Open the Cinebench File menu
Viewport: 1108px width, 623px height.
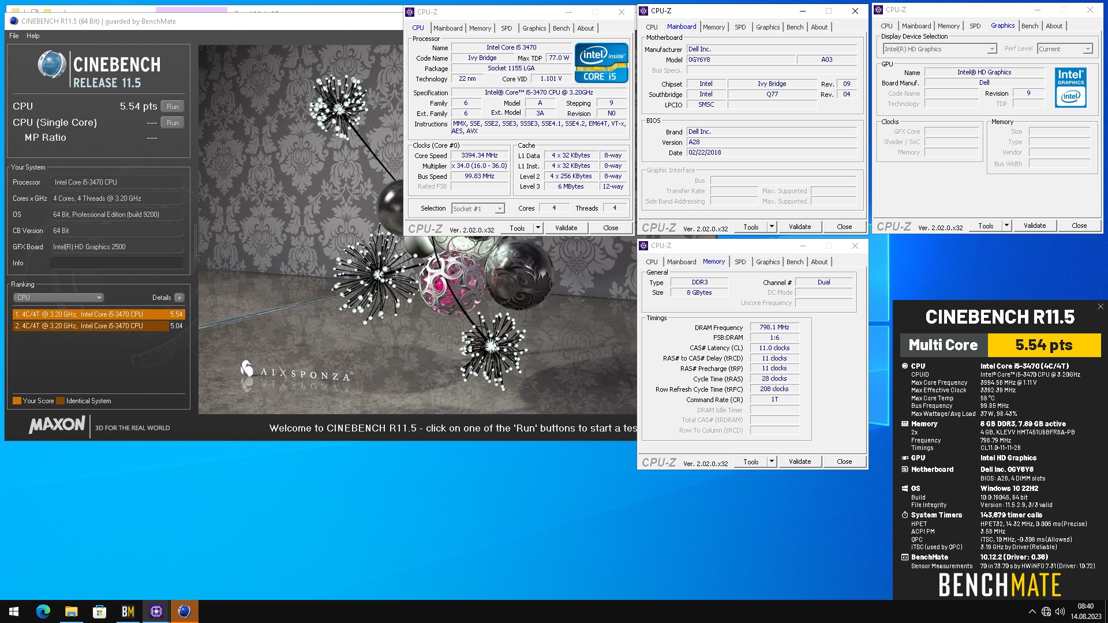[x=14, y=36]
